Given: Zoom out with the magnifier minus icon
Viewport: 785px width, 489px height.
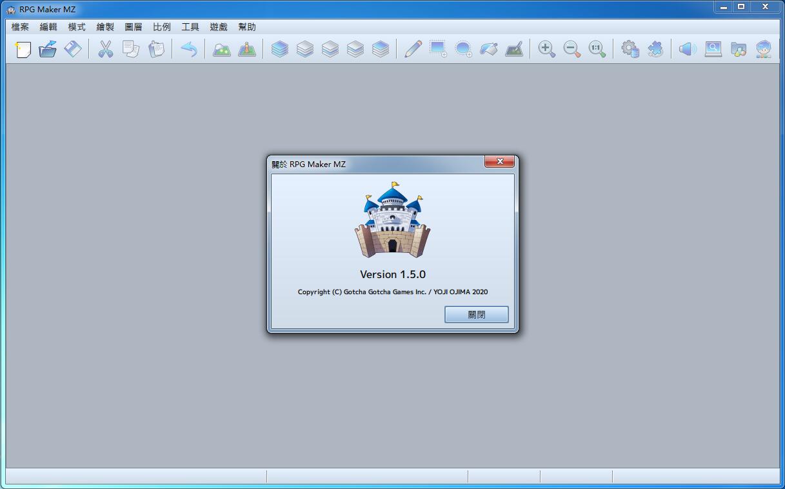Looking at the screenshot, I should click(572, 49).
